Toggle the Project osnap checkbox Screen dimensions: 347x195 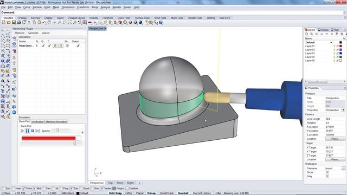pyautogui.click(x=114, y=188)
